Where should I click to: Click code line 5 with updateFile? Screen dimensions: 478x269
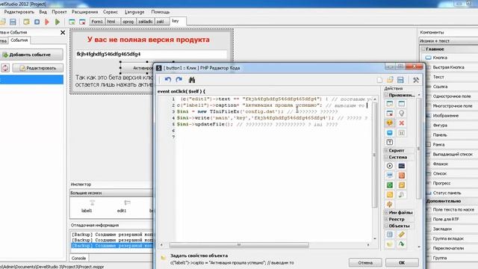257,125
